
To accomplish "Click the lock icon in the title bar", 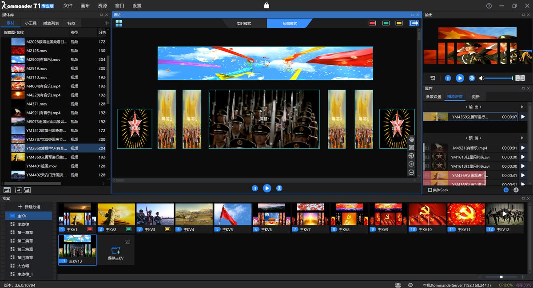I will coord(267,6).
